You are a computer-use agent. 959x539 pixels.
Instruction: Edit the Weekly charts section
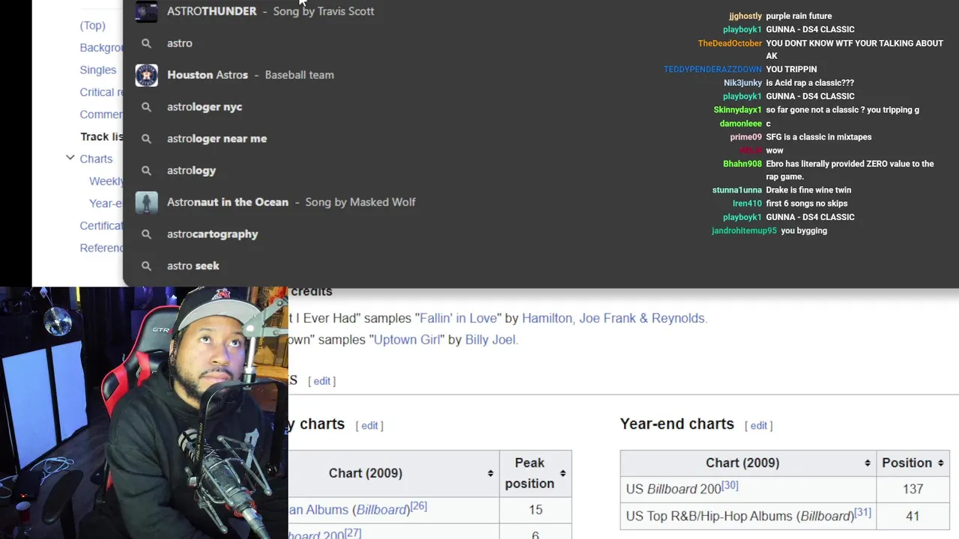pos(370,425)
